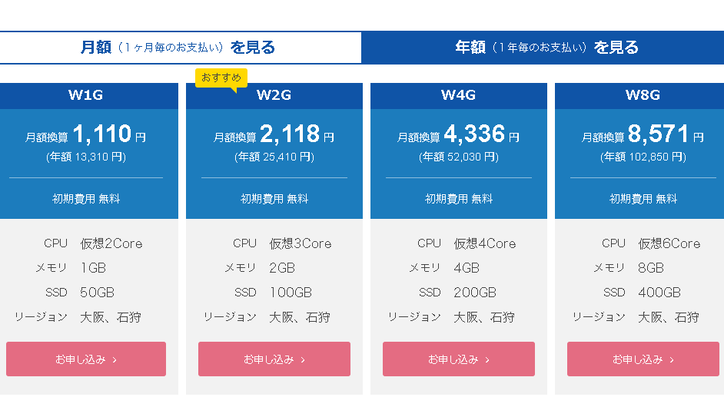Switch to the 年額 yearly payment tab
Screen dimensions: 724x407
click(546, 48)
